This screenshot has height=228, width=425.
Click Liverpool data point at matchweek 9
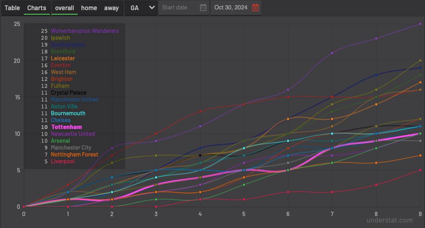coord(420,170)
